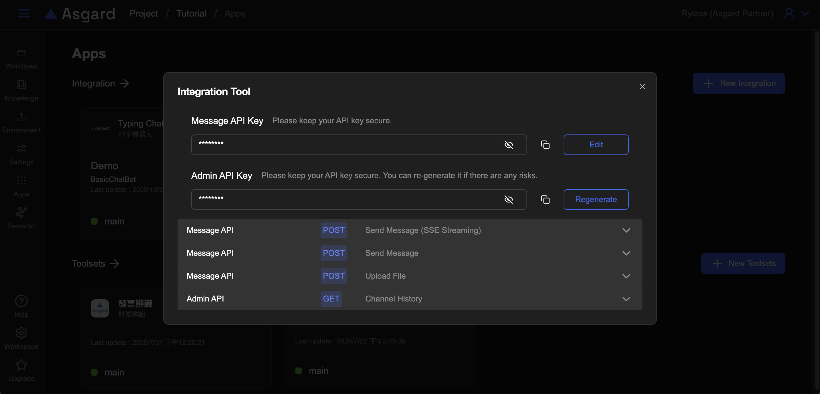Open the hamburger menu icon
820x394 pixels.
coord(24,13)
